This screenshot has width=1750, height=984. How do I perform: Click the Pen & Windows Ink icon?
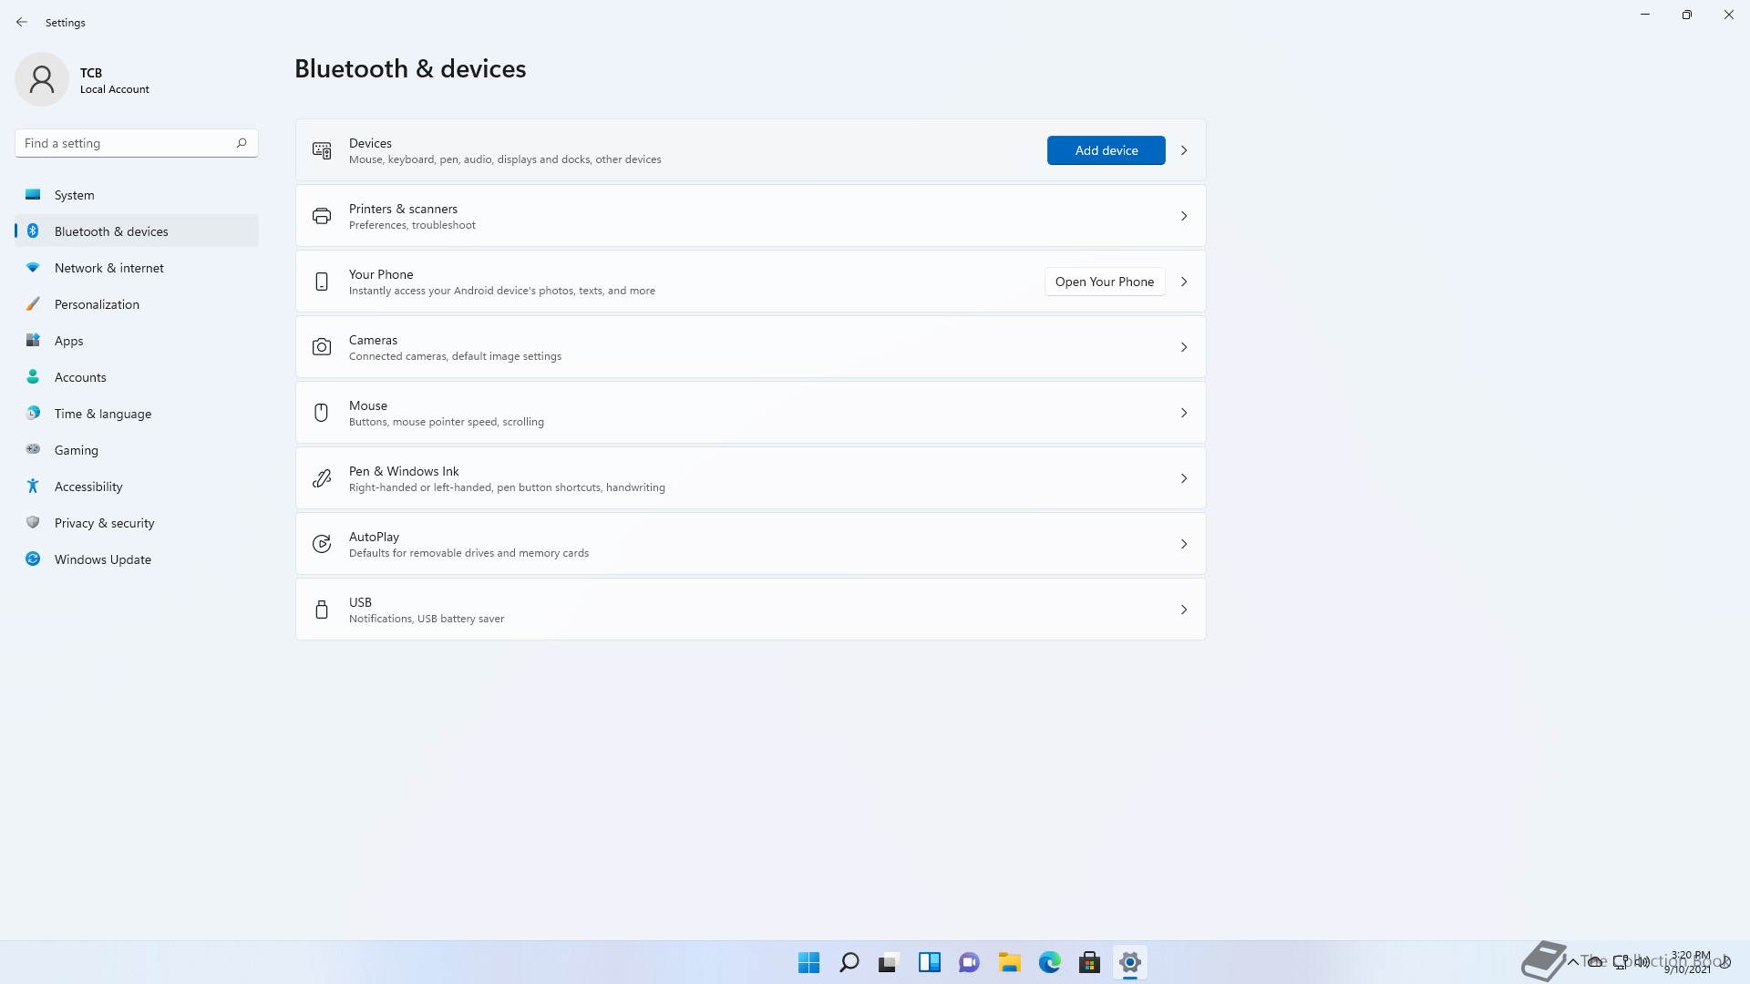point(322,478)
